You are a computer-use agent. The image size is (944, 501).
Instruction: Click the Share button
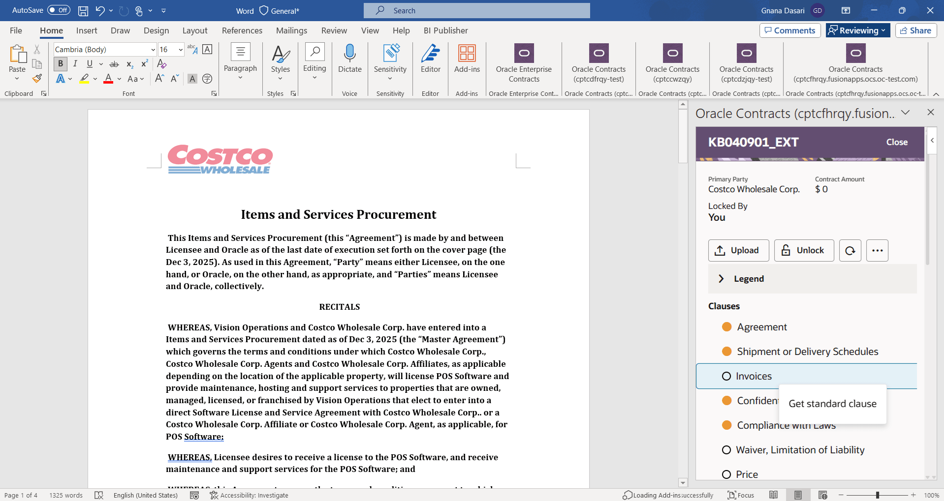tap(915, 30)
